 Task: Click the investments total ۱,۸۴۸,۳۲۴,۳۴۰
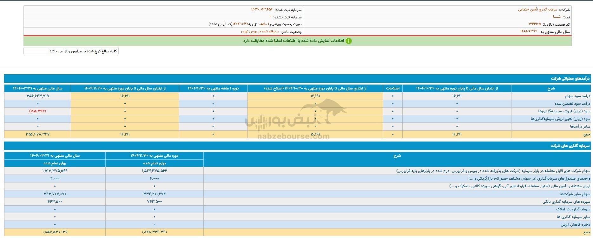tap(154, 232)
